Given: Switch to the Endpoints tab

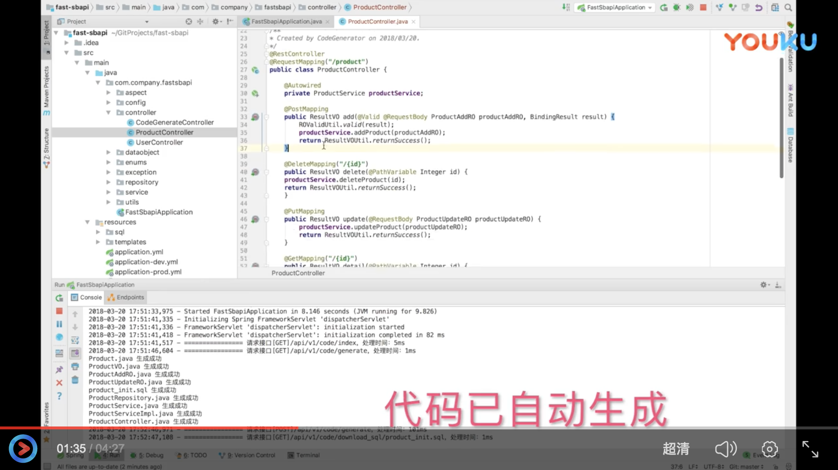Looking at the screenshot, I should point(126,297).
